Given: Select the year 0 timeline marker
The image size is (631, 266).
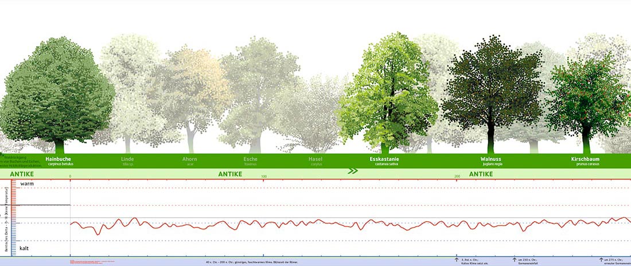Looking at the screenshot, I should pyautogui.click(x=70, y=176).
